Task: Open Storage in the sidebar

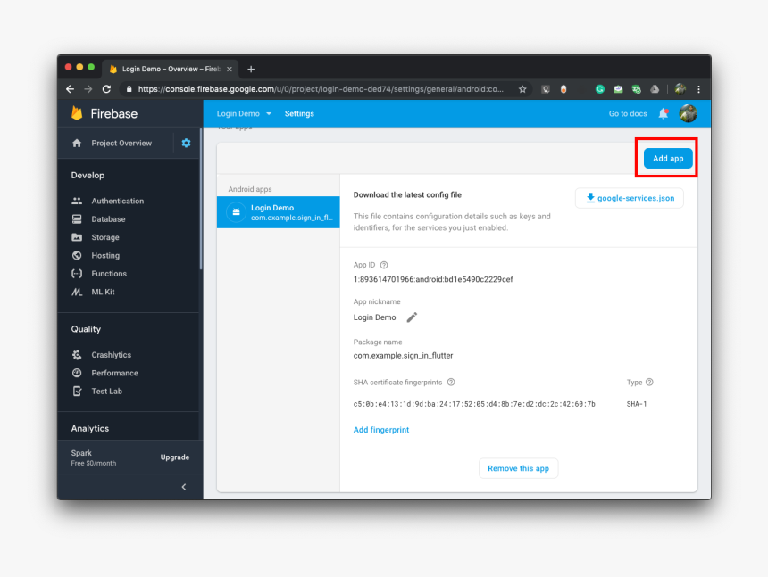Action: pyautogui.click(x=105, y=237)
